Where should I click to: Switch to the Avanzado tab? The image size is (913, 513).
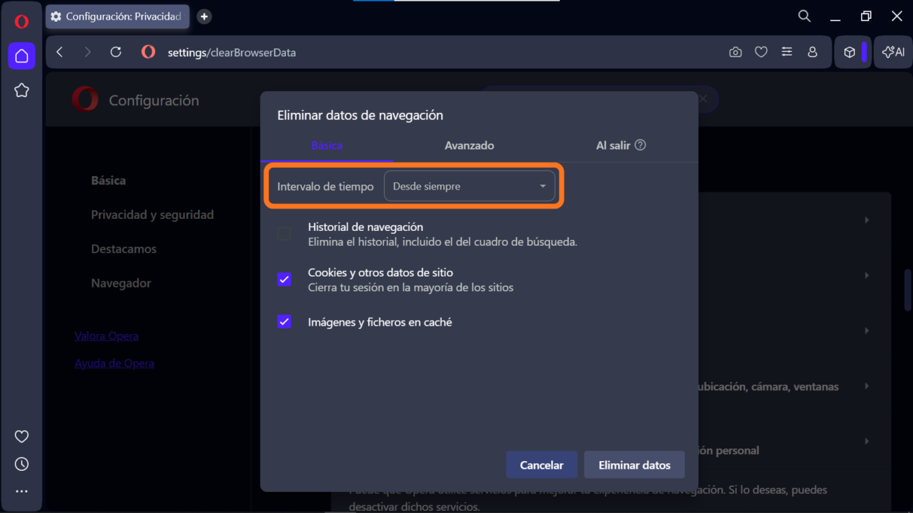(469, 145)
